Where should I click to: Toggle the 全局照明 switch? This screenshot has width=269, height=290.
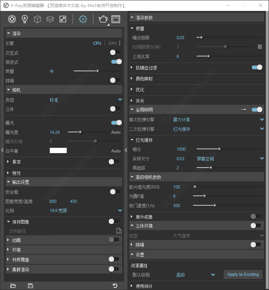[x=257, y=110]
